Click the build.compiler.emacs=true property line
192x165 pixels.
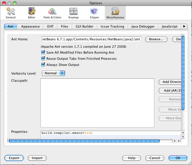67,133
